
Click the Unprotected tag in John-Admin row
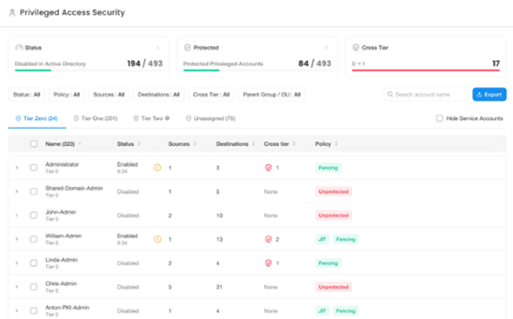pos(334,216)
